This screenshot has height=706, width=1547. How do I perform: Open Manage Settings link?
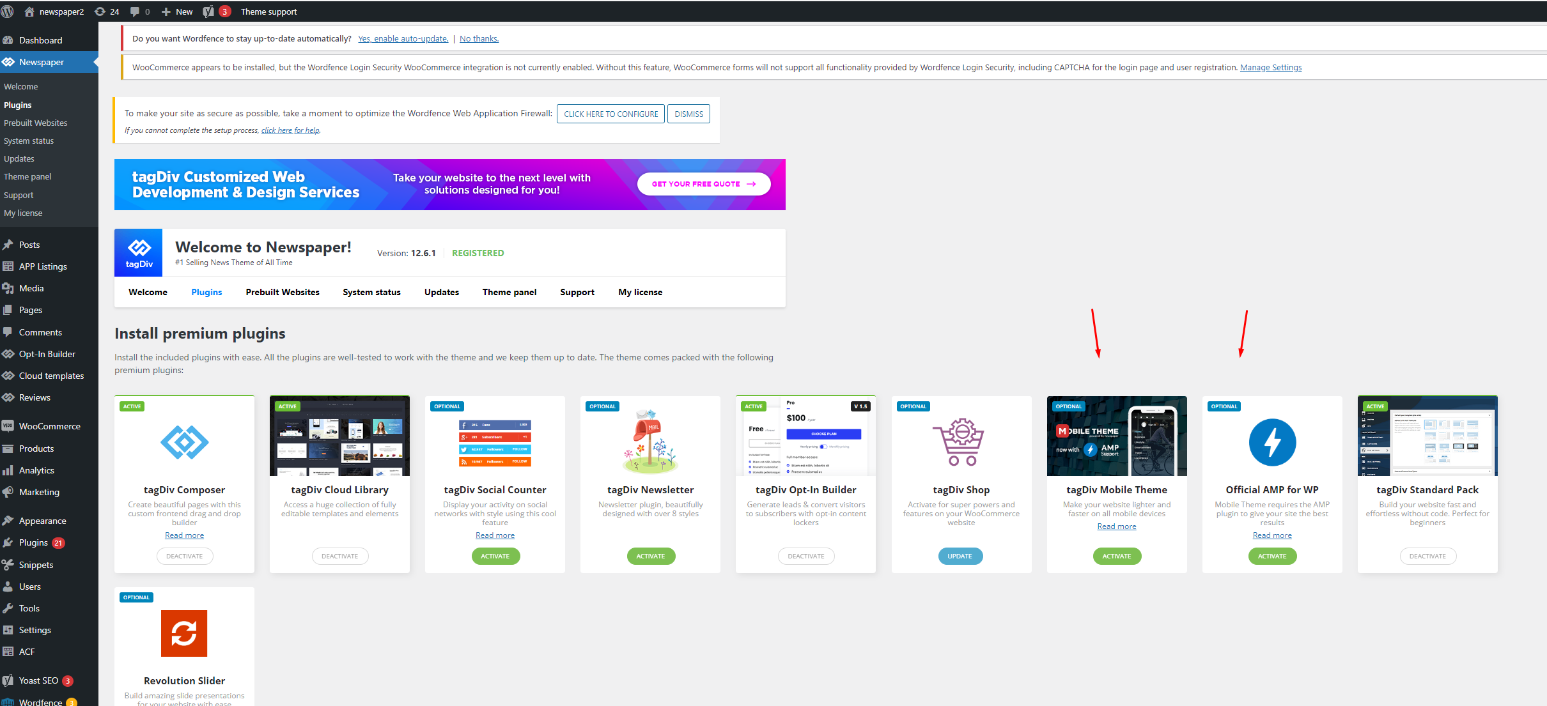click(1271, 67)
